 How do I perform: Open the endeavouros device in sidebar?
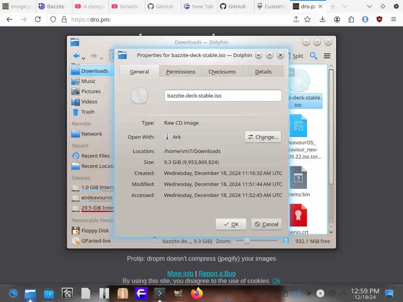click(92, 198)
